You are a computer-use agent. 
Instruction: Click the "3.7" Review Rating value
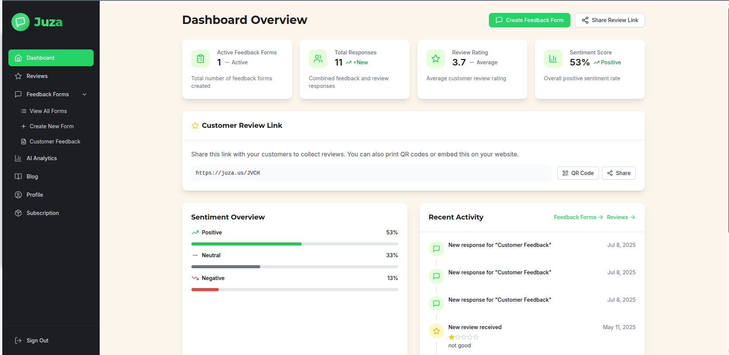click(x=459, y=62)
